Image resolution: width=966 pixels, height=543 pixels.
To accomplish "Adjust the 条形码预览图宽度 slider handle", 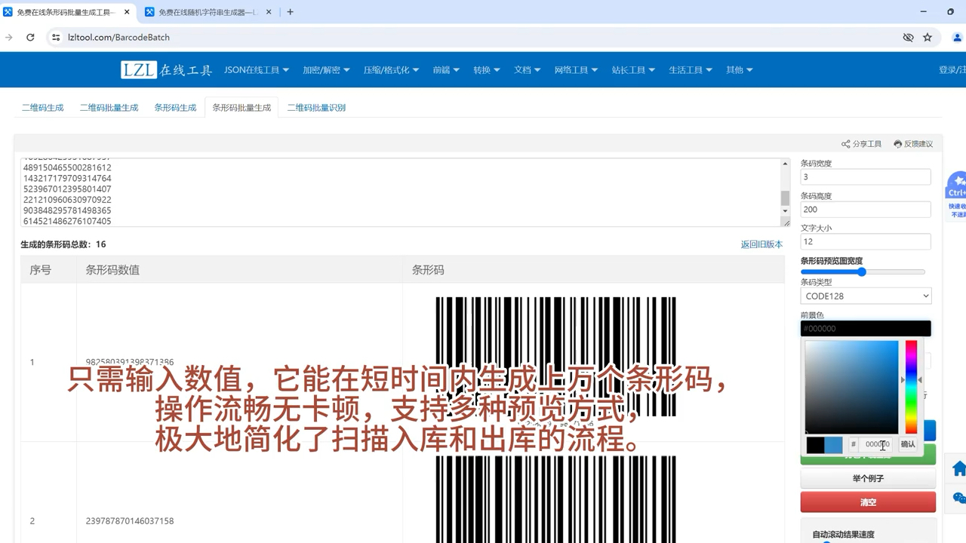I will [x=861, y=271].
